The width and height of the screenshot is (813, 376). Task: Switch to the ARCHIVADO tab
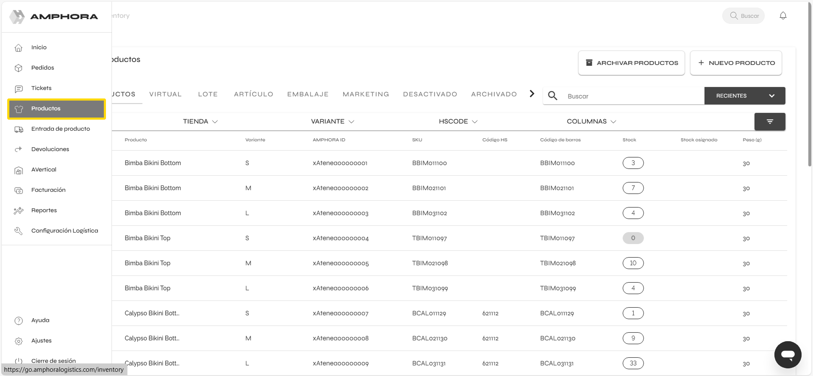point(494,94)
